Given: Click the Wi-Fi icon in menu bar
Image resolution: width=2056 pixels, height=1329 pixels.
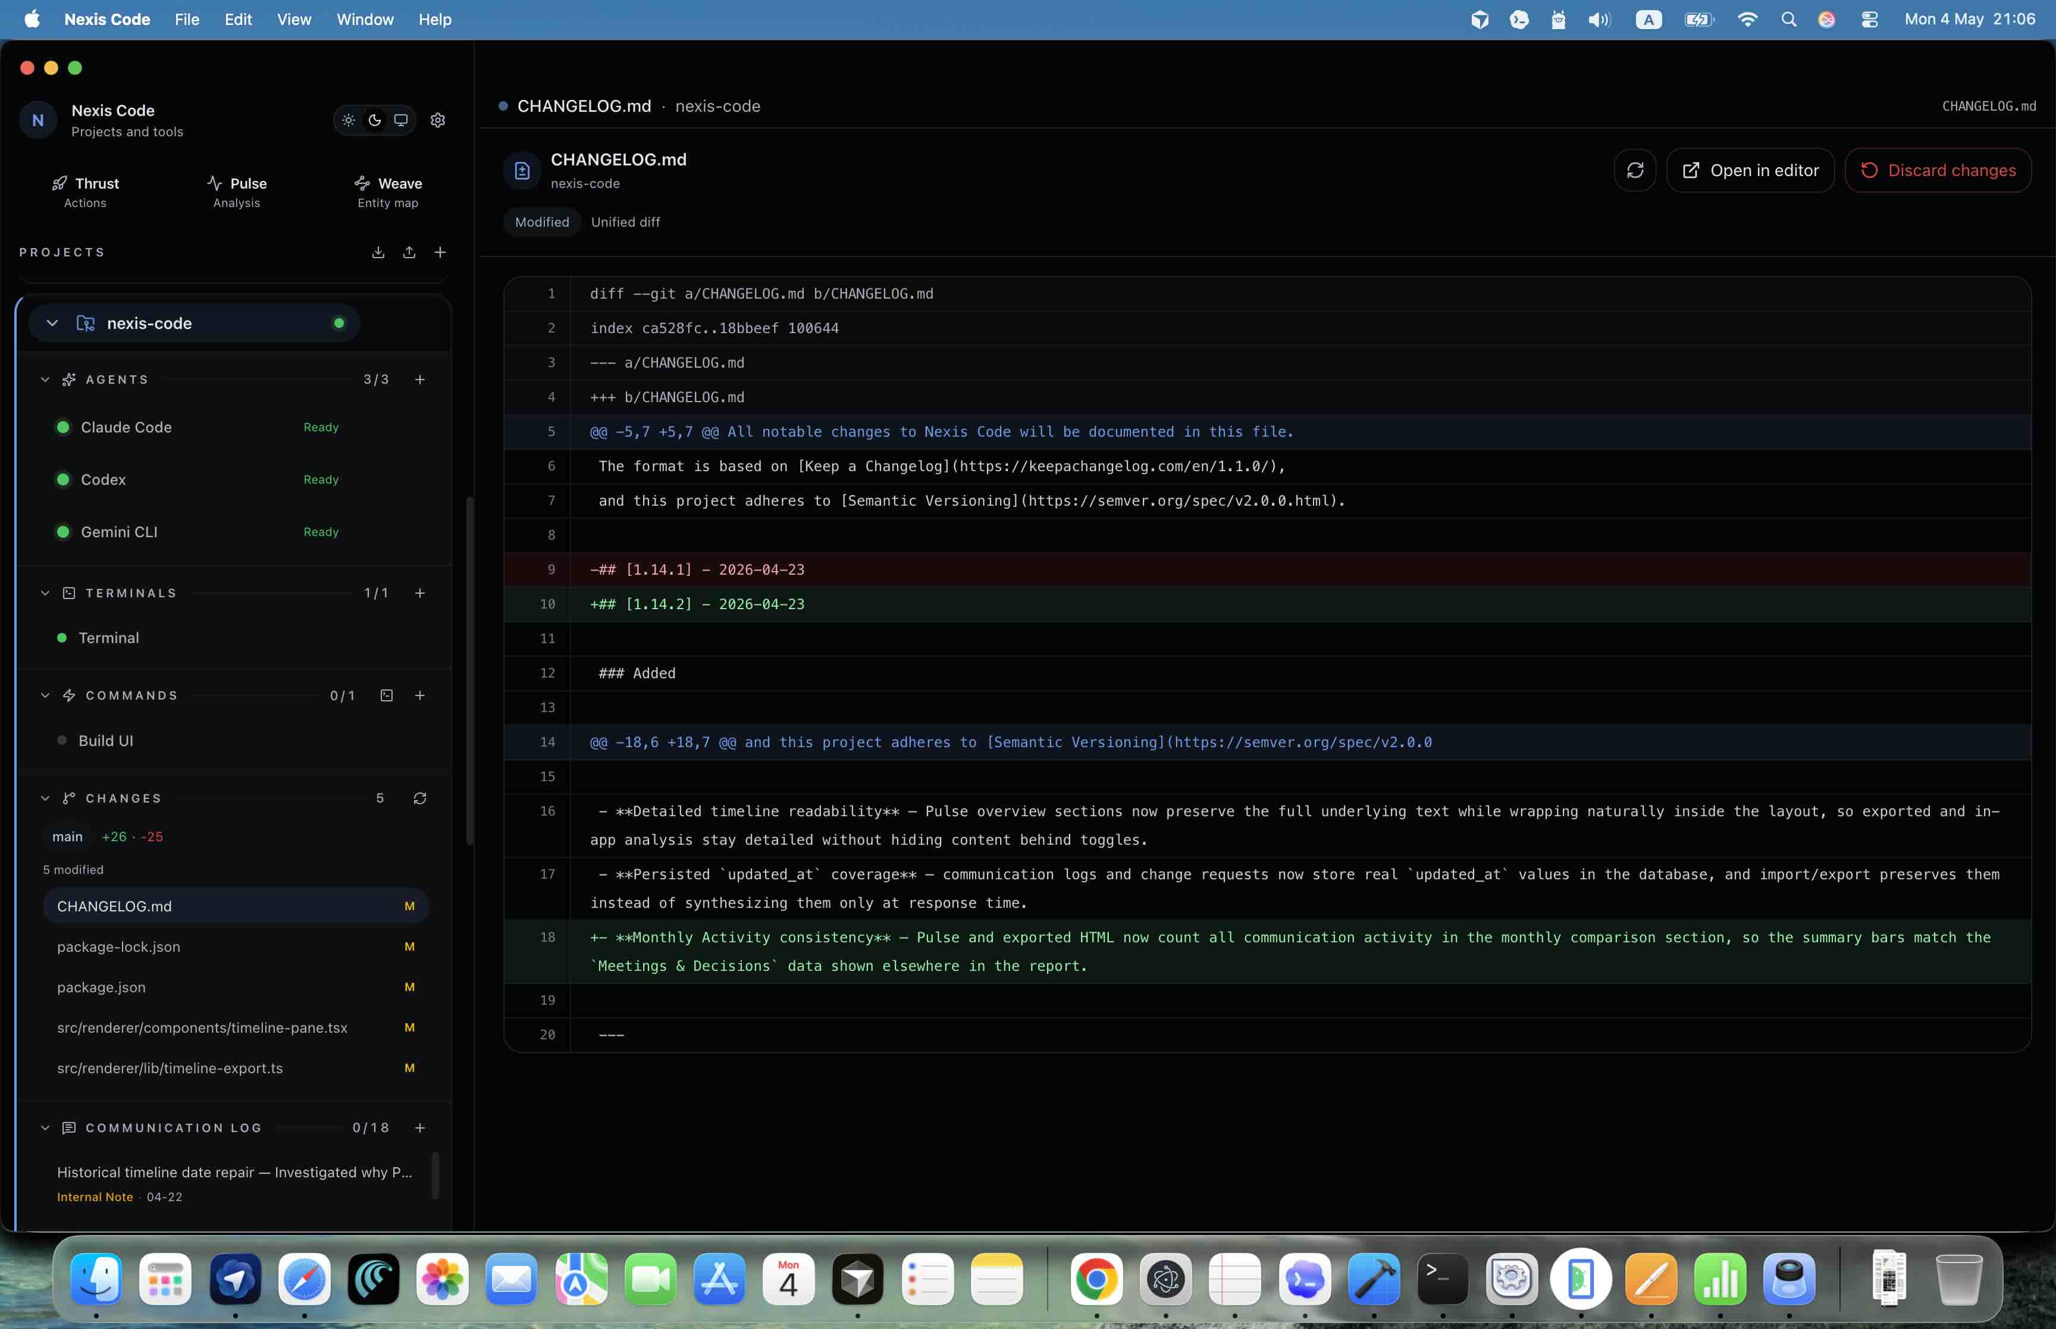Looking at the screenshot, I should pyautogui.click(x=1747, y=19).
